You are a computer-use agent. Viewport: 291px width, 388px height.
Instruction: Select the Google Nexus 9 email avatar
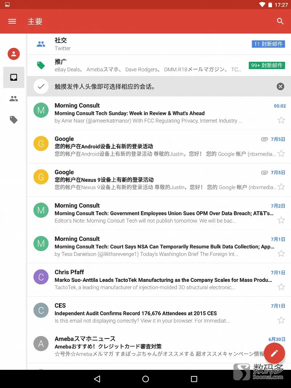point(41,177)
